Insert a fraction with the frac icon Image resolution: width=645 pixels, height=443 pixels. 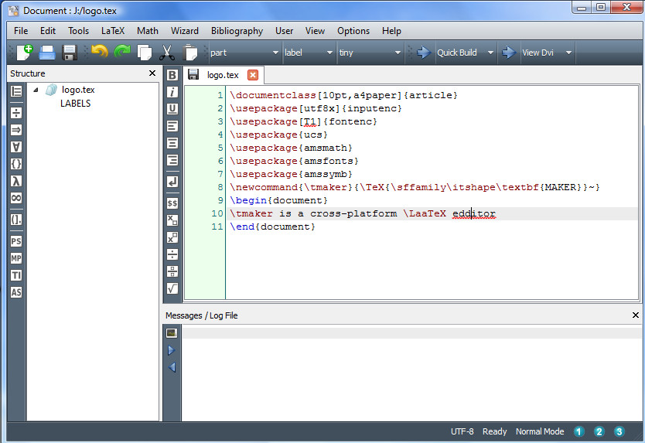click(x=172, y=254)
